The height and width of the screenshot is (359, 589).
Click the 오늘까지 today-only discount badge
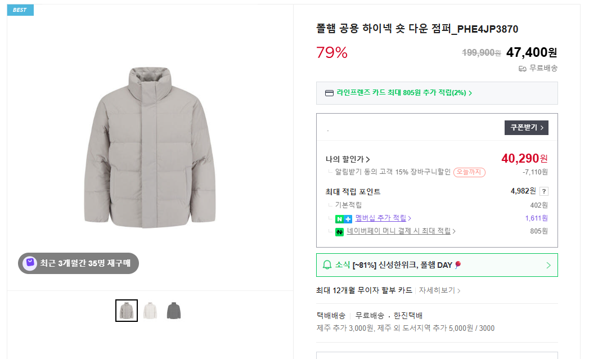pyautogui.click(x=469, y=172)
